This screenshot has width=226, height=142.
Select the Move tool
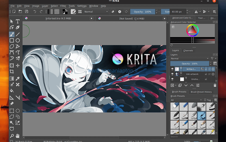coord(18,65)
